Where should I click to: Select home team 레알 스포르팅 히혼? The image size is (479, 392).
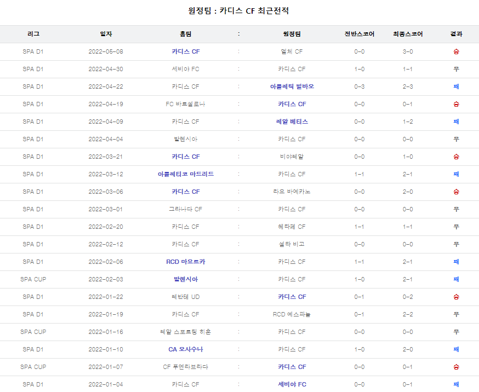coord(185,332)
